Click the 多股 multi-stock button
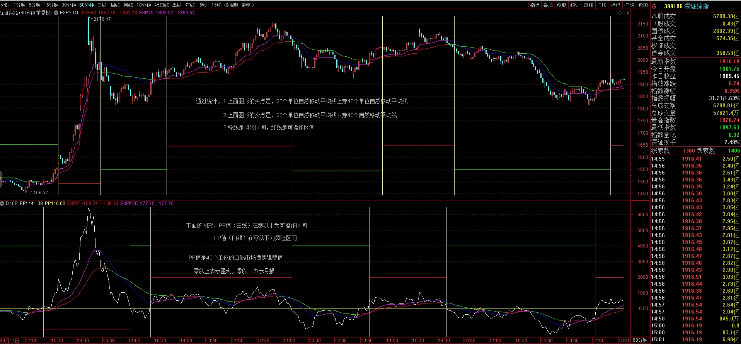 click(x=561, y=5)
